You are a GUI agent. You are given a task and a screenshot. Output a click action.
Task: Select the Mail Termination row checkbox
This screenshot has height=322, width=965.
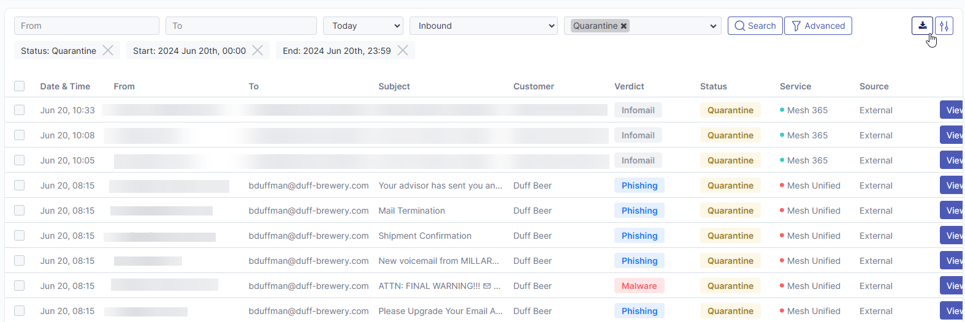pyautogui.click(x=20, y=211)
